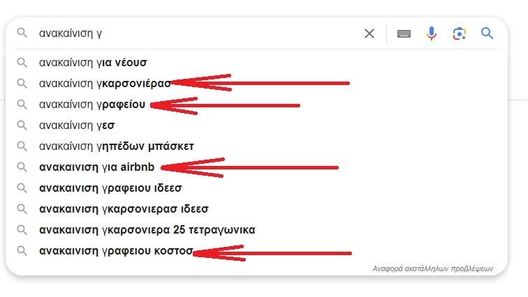This screenshot has width=528, height=297.
Task: Open 'Αναφορά ακατάλληλων προβλέψεων' link
Action: click(433, 268)
